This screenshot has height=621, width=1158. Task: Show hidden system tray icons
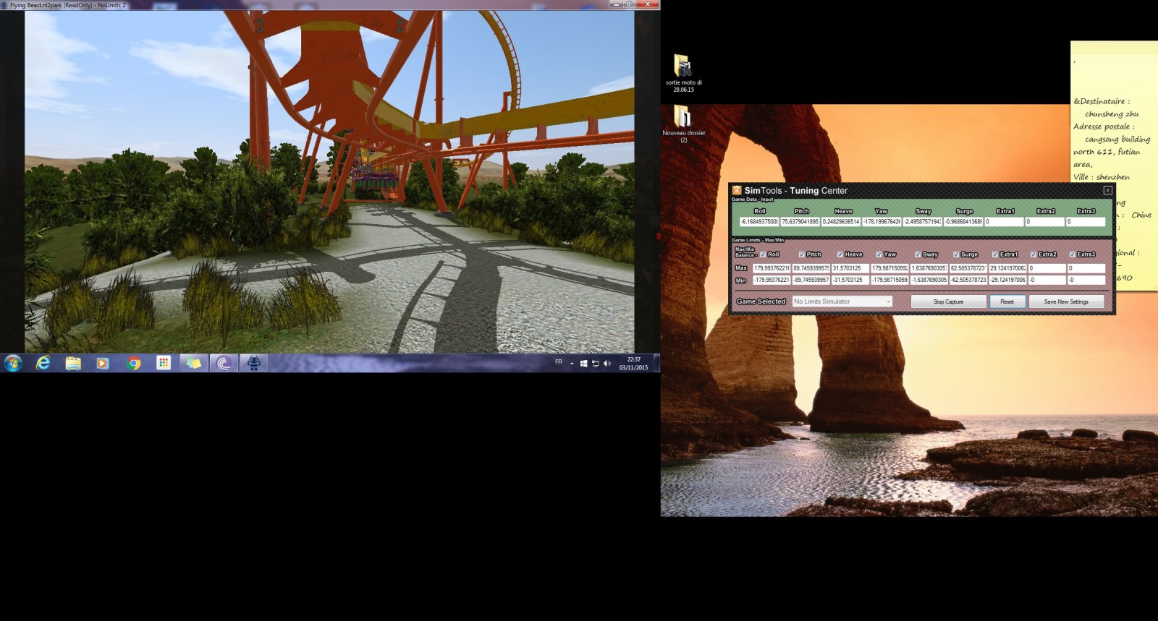tap(572, 364)
